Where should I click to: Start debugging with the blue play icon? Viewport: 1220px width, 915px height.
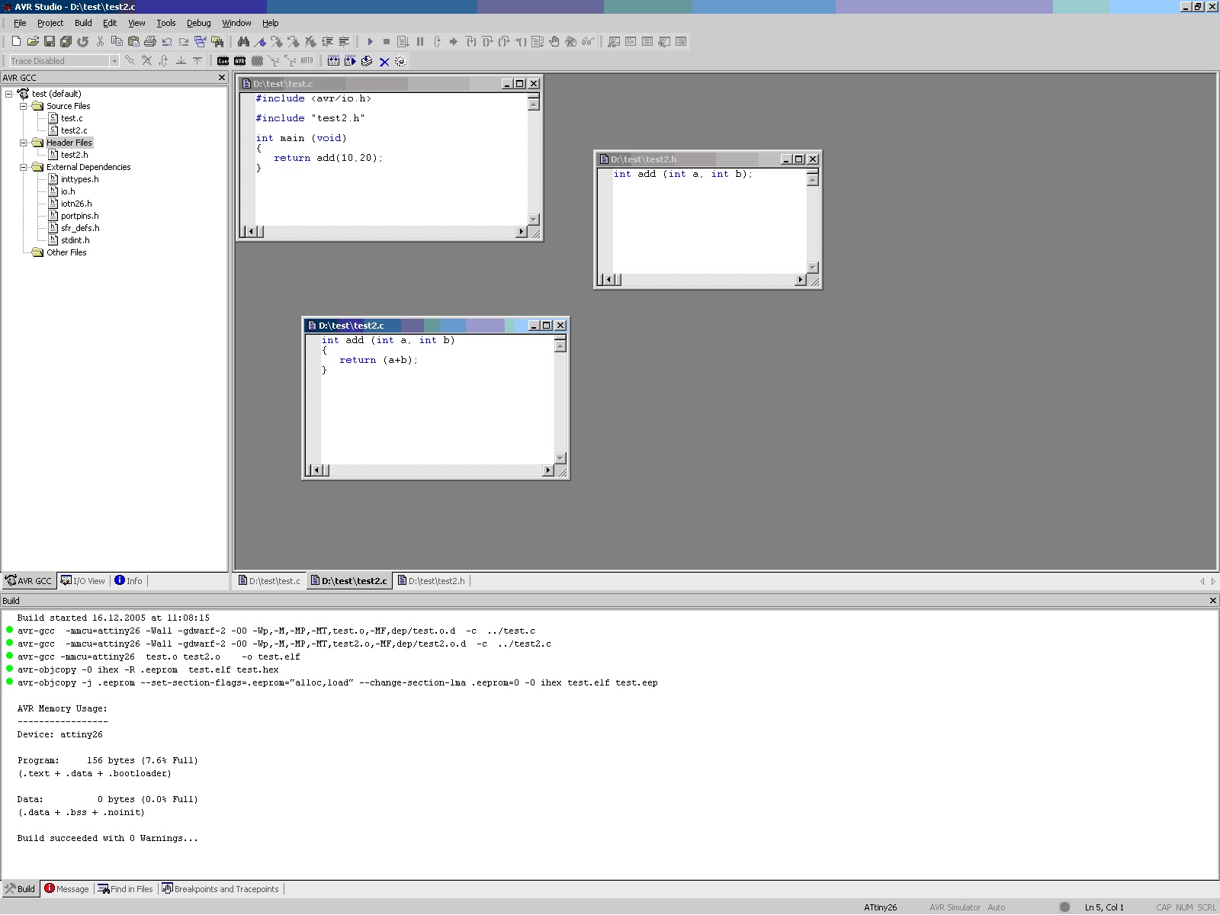tap(370, 41)
